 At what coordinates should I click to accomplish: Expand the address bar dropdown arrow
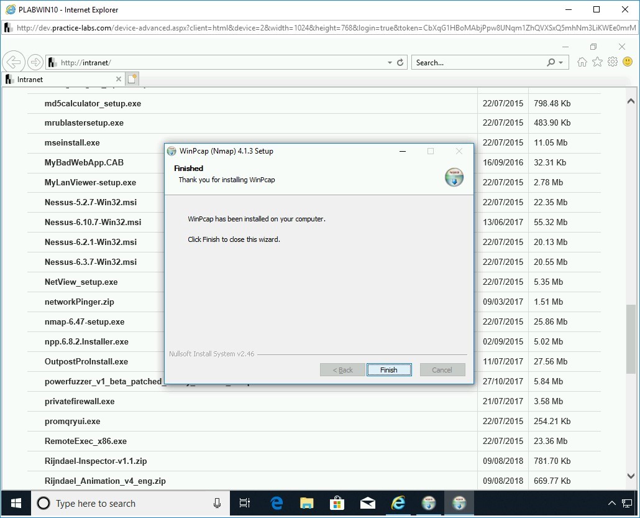(390, 63)
